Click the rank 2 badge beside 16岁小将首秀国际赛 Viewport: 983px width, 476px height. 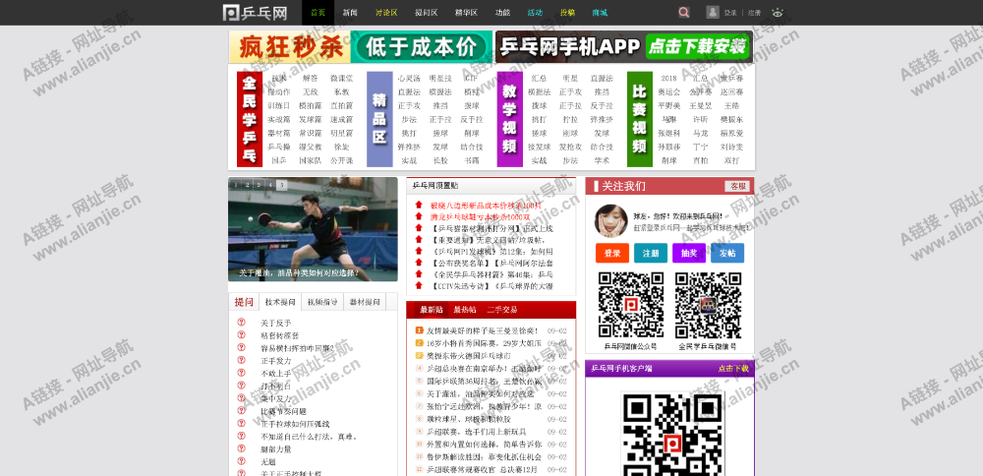tap(420, 343)
